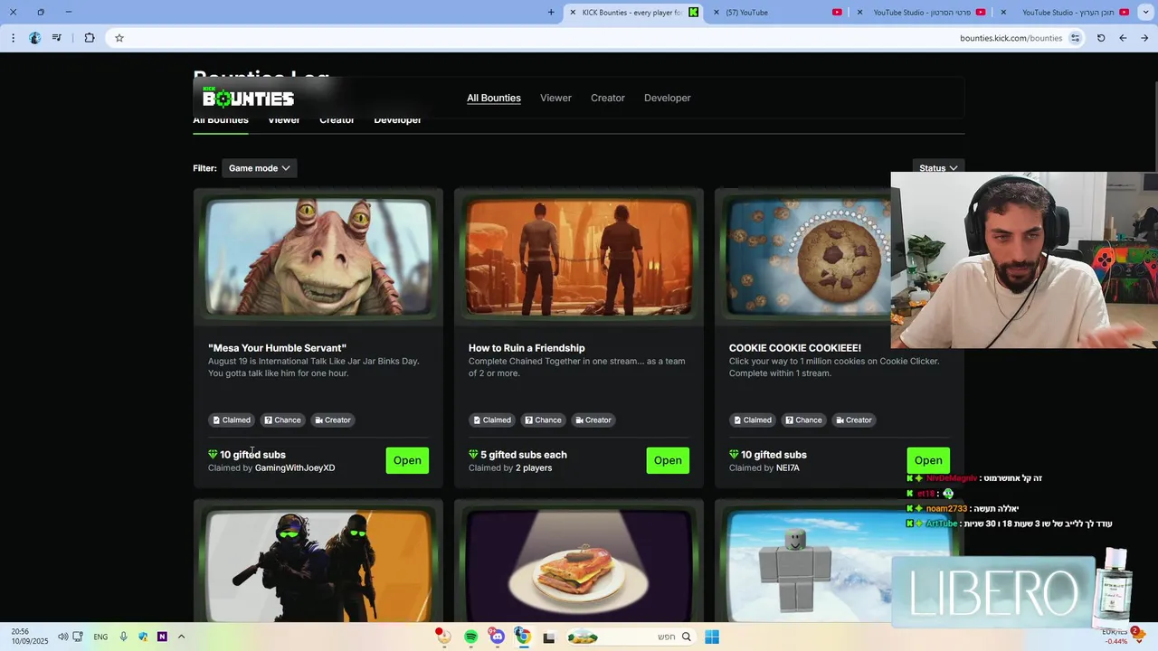
Task: Click Chance tag on Mesa Your Humble Servant card
Action: (282, 420)
